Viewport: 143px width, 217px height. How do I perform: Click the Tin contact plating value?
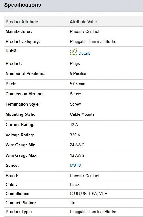point(73,203)
